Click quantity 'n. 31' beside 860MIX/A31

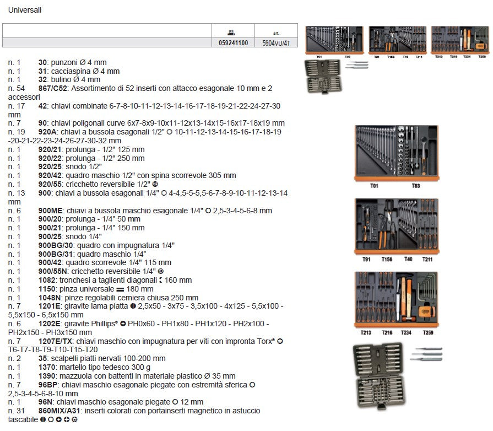[17, 411]
